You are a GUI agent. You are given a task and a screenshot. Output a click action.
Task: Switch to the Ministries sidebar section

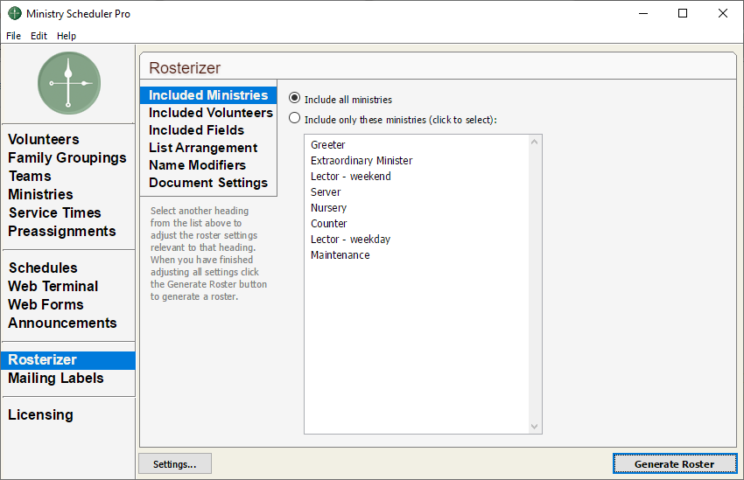[41, 194]
